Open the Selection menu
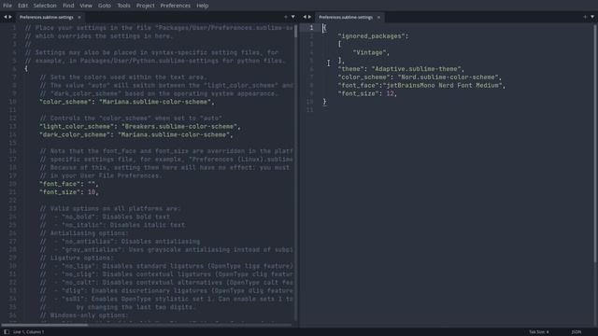 tap(45, 6)
